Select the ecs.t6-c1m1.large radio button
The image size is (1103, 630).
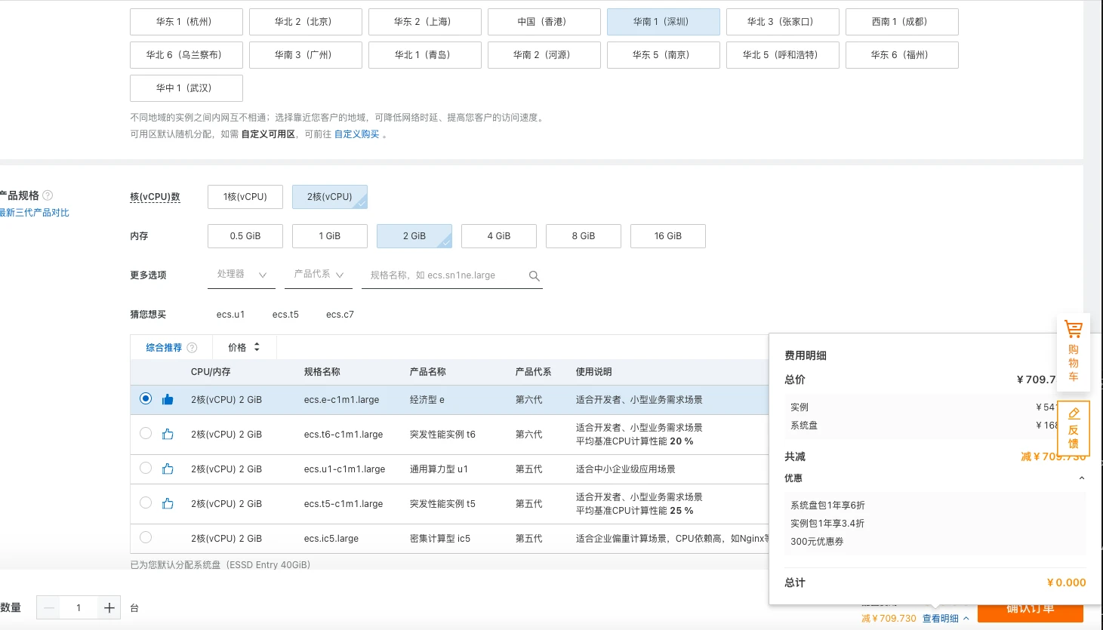[146, 433]
